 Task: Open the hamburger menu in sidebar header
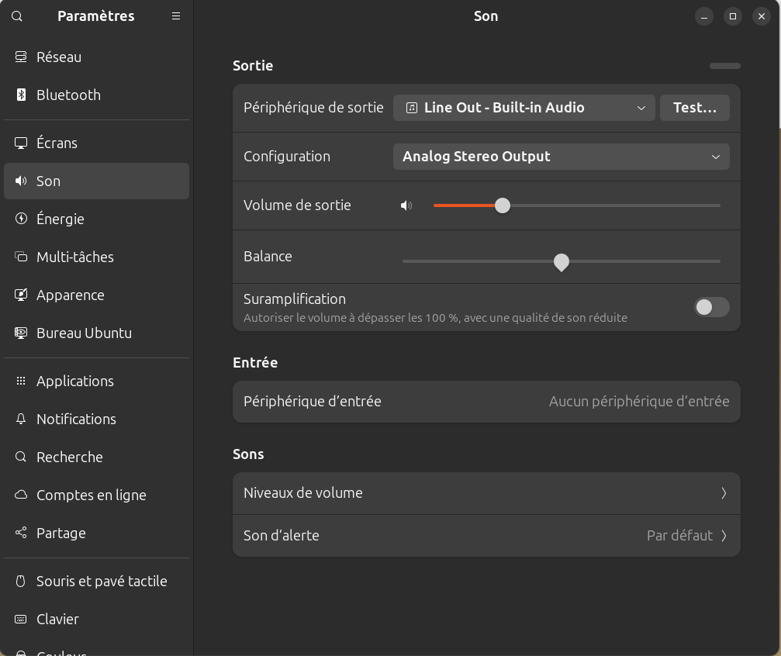coord(176,16)
